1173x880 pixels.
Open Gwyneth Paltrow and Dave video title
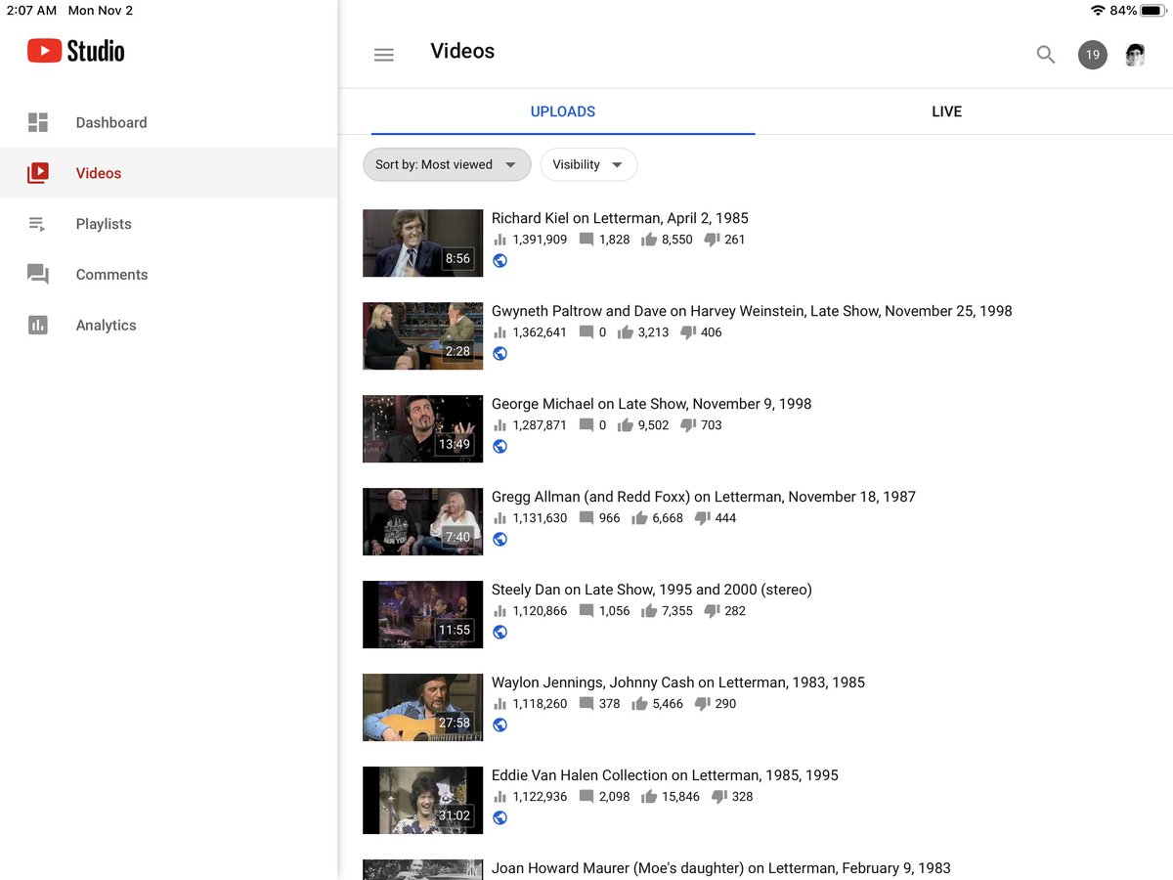coord(752,311)
